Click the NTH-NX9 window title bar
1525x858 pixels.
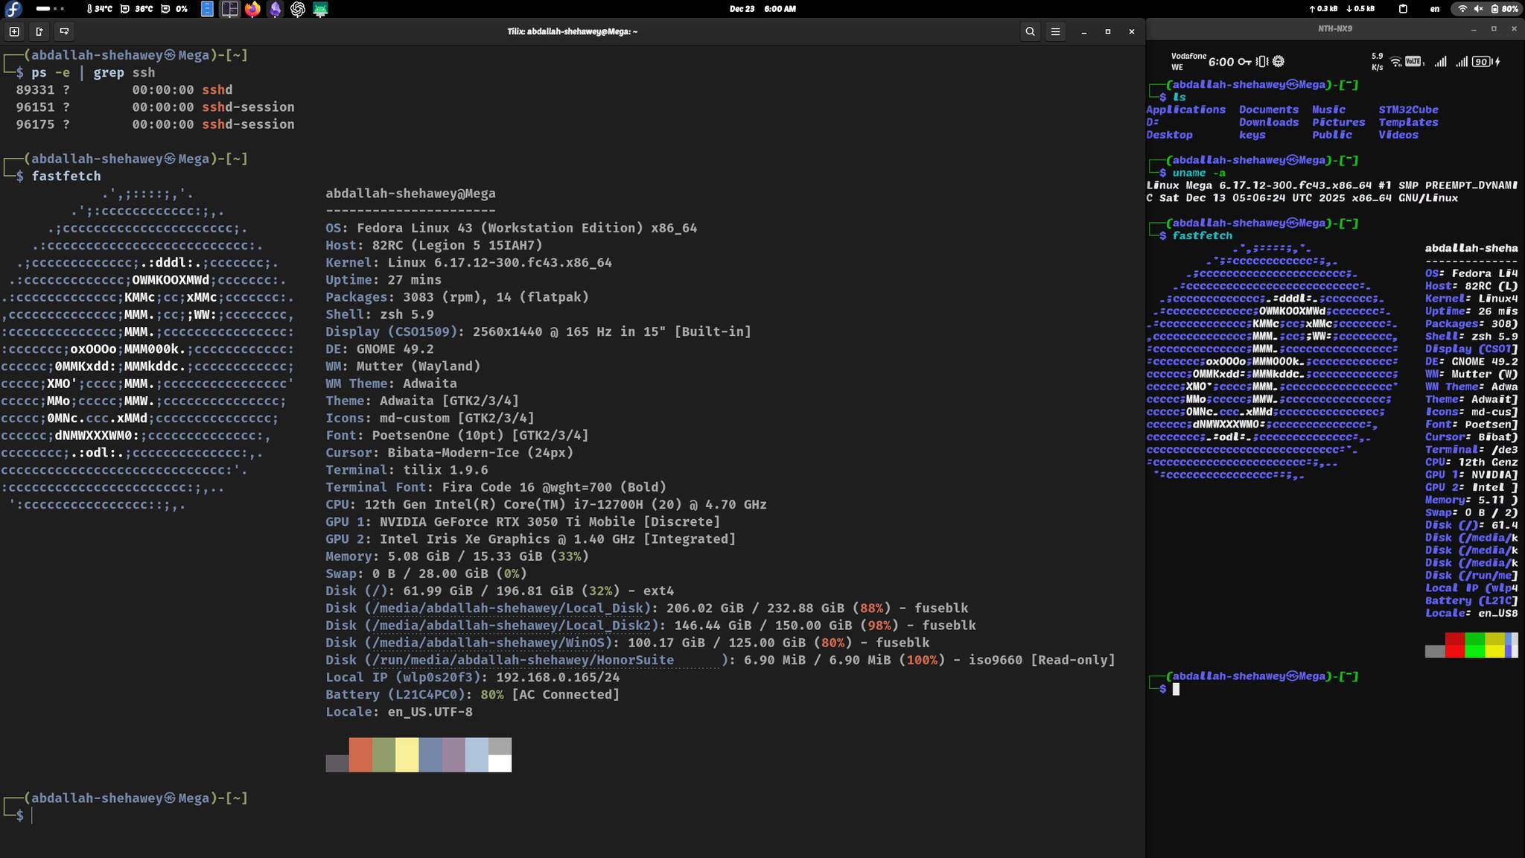point(1335,28)
